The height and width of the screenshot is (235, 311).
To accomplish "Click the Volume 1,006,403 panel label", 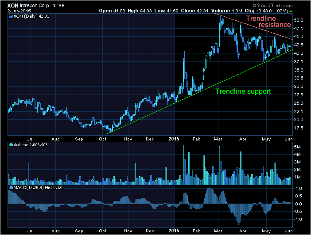I will click(31, 145).
